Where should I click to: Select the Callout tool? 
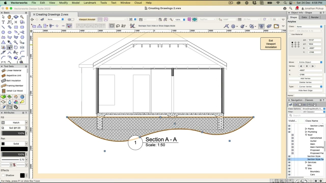tap(9, 22)
